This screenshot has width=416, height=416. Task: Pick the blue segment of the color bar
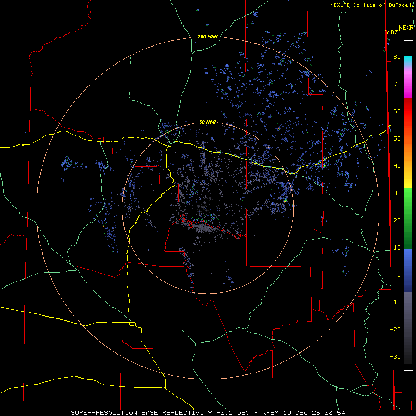click(408, 269)
